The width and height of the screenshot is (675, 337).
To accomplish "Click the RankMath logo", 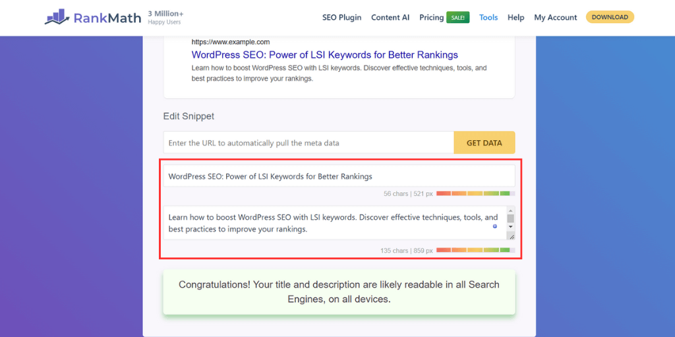I will [92, 17].
